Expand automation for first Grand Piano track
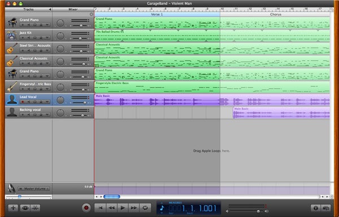This screenshot has width=339, height=217. tap(47, 25)
